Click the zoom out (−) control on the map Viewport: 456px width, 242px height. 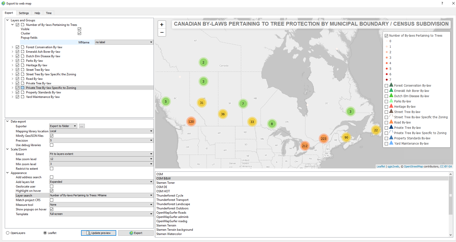click(x=162, y=32)
